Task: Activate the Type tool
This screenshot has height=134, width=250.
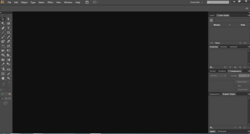Action: click(x=8, y=28)
